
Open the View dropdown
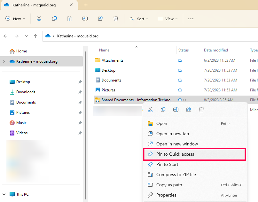(x=168, y=19)
